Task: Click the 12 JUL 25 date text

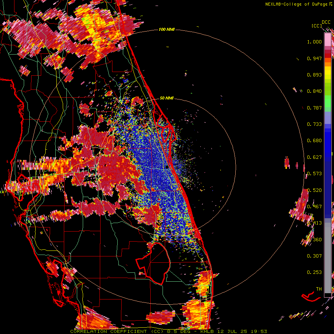Action: pos(232,331)
